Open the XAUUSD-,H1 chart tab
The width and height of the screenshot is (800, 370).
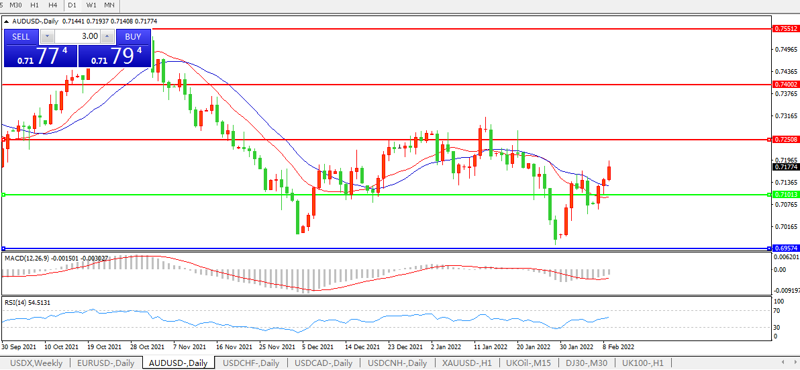point(467,363)
